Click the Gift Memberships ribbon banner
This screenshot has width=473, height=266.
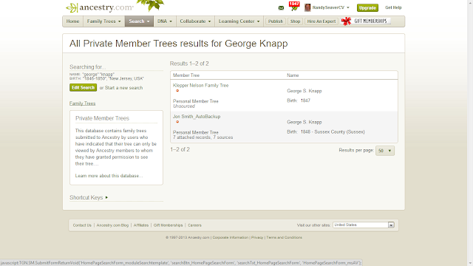click(366, 21)
